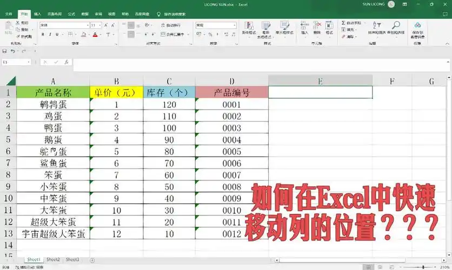The width and height of the screenshot is (452, 270).
Task: Click the Clear (清除) eraser icon
Action: [x=343, y=37]
